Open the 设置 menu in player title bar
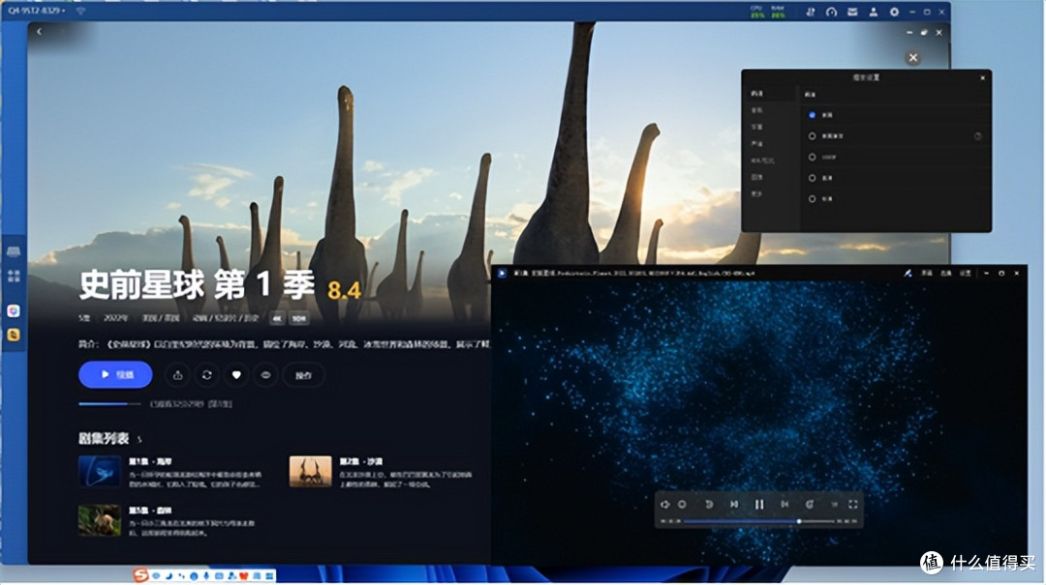Screen dimensions: 1046x585 [x=965, y=274]
